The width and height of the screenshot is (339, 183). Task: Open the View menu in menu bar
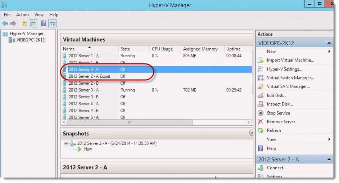(x=39, y=15)
